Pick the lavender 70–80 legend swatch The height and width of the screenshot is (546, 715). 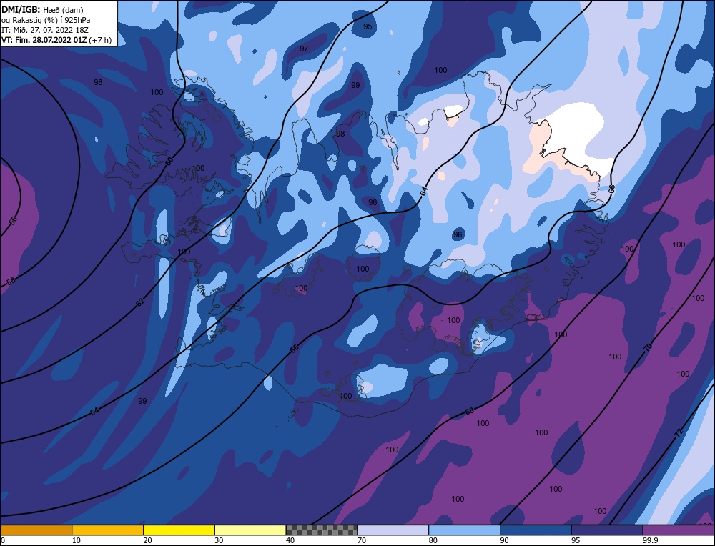393,530
